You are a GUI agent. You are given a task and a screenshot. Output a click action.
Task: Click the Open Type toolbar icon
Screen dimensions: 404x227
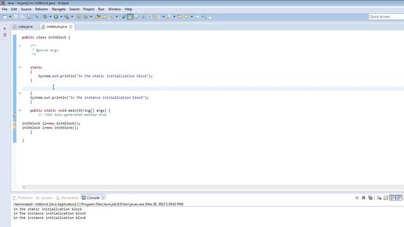point(98,17)
